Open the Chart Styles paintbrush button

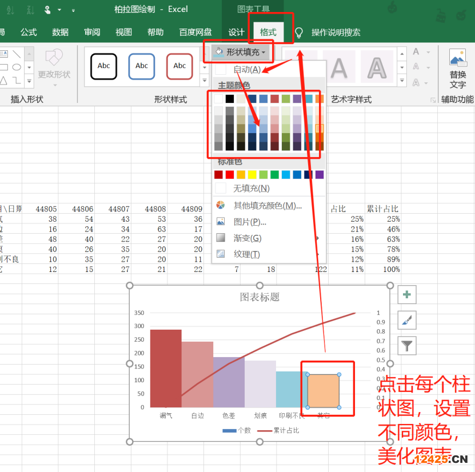tap(407, 320)
